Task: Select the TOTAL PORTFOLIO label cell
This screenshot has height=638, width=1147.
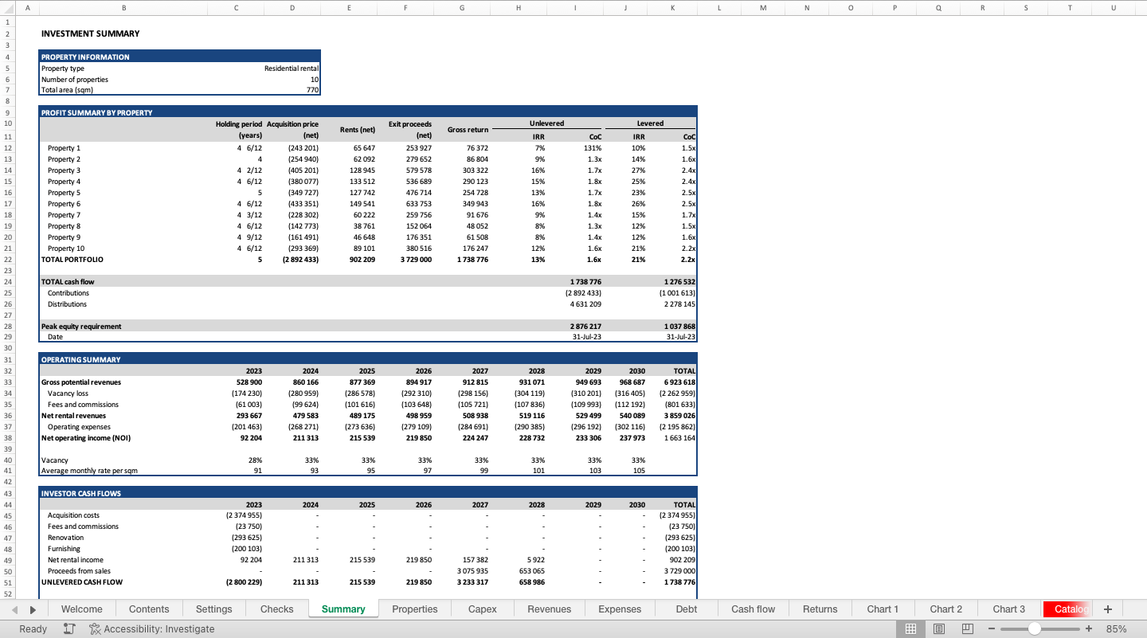Action: (x=72, y=260)
